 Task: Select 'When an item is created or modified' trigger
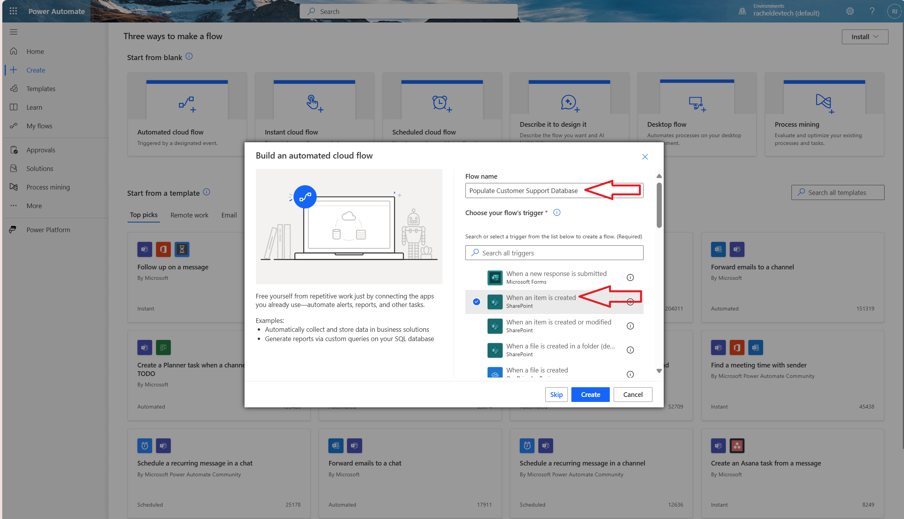[554, 326]
